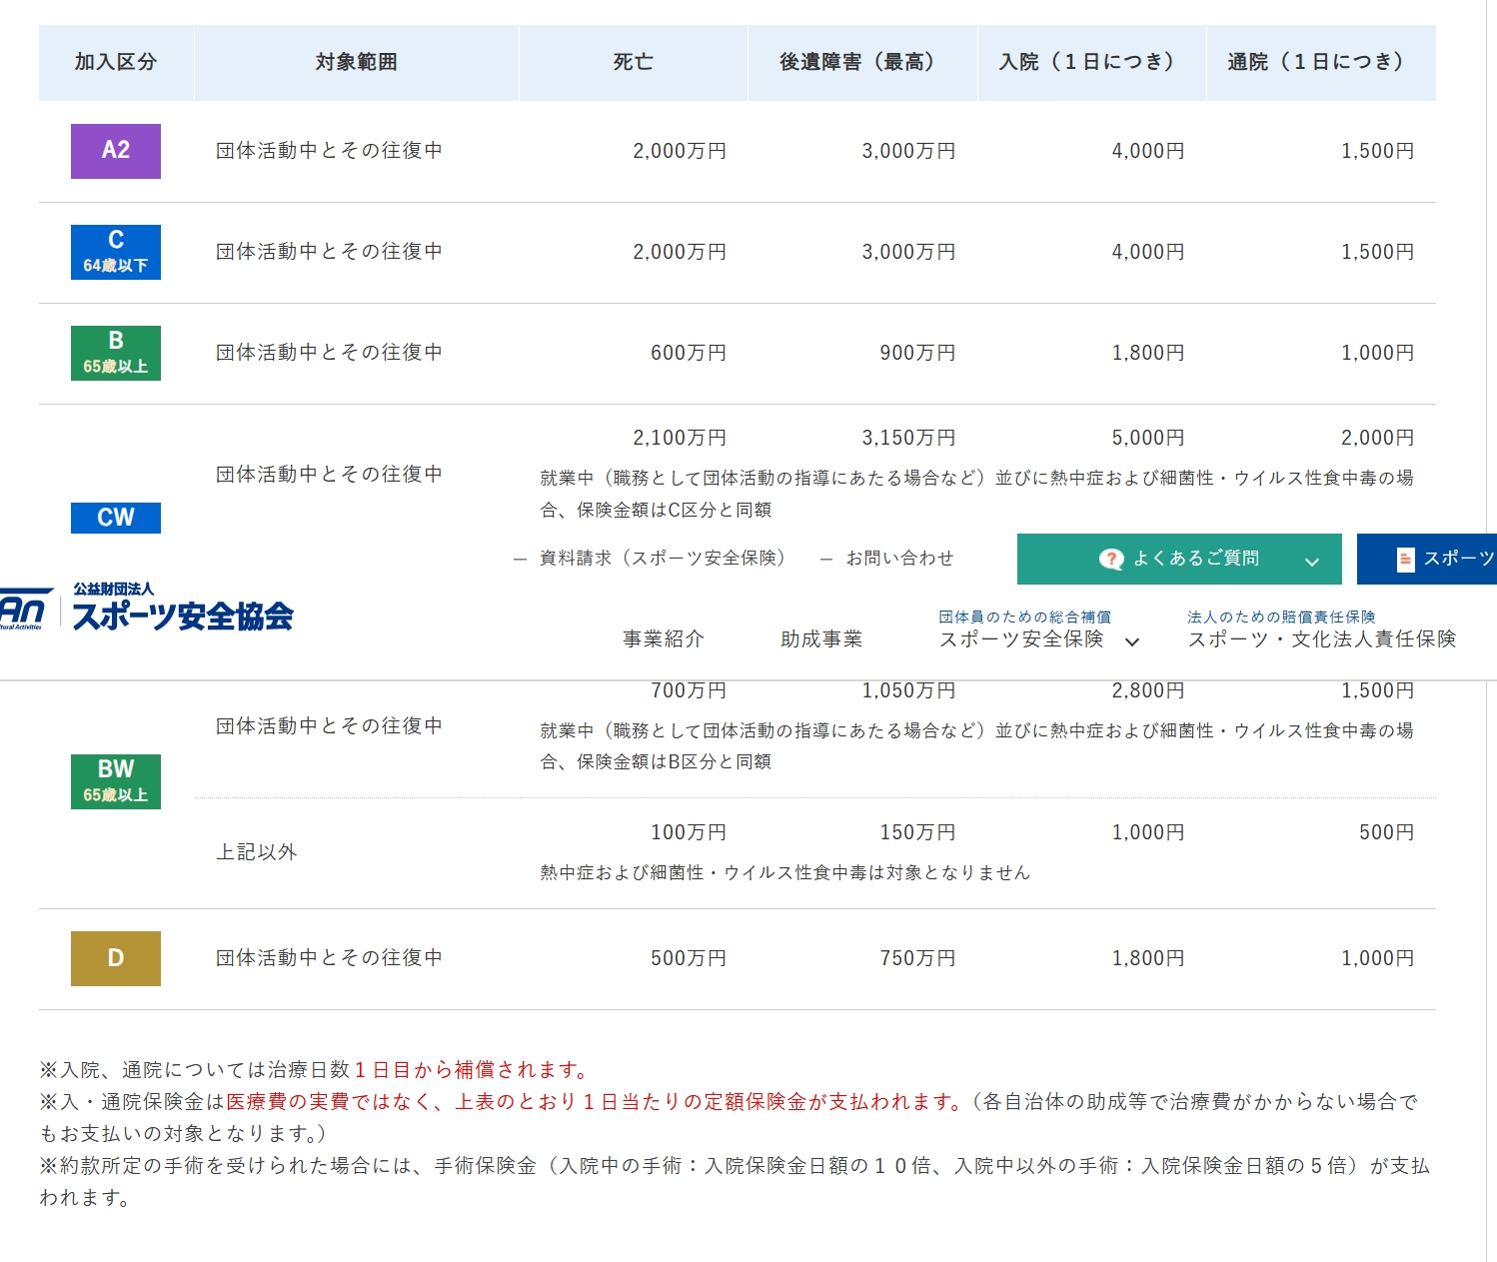Click the blue C 64歳以下 badge
Screen dimensions: 1497x1262
click(x=116, y=252)
